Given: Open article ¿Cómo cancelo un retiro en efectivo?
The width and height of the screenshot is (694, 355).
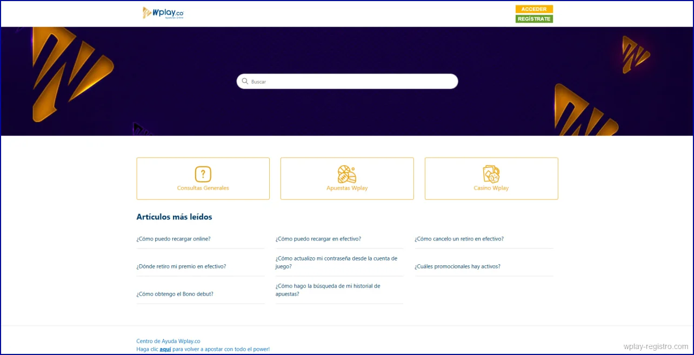Looking at the screenshot, I should tap(459, 239).
